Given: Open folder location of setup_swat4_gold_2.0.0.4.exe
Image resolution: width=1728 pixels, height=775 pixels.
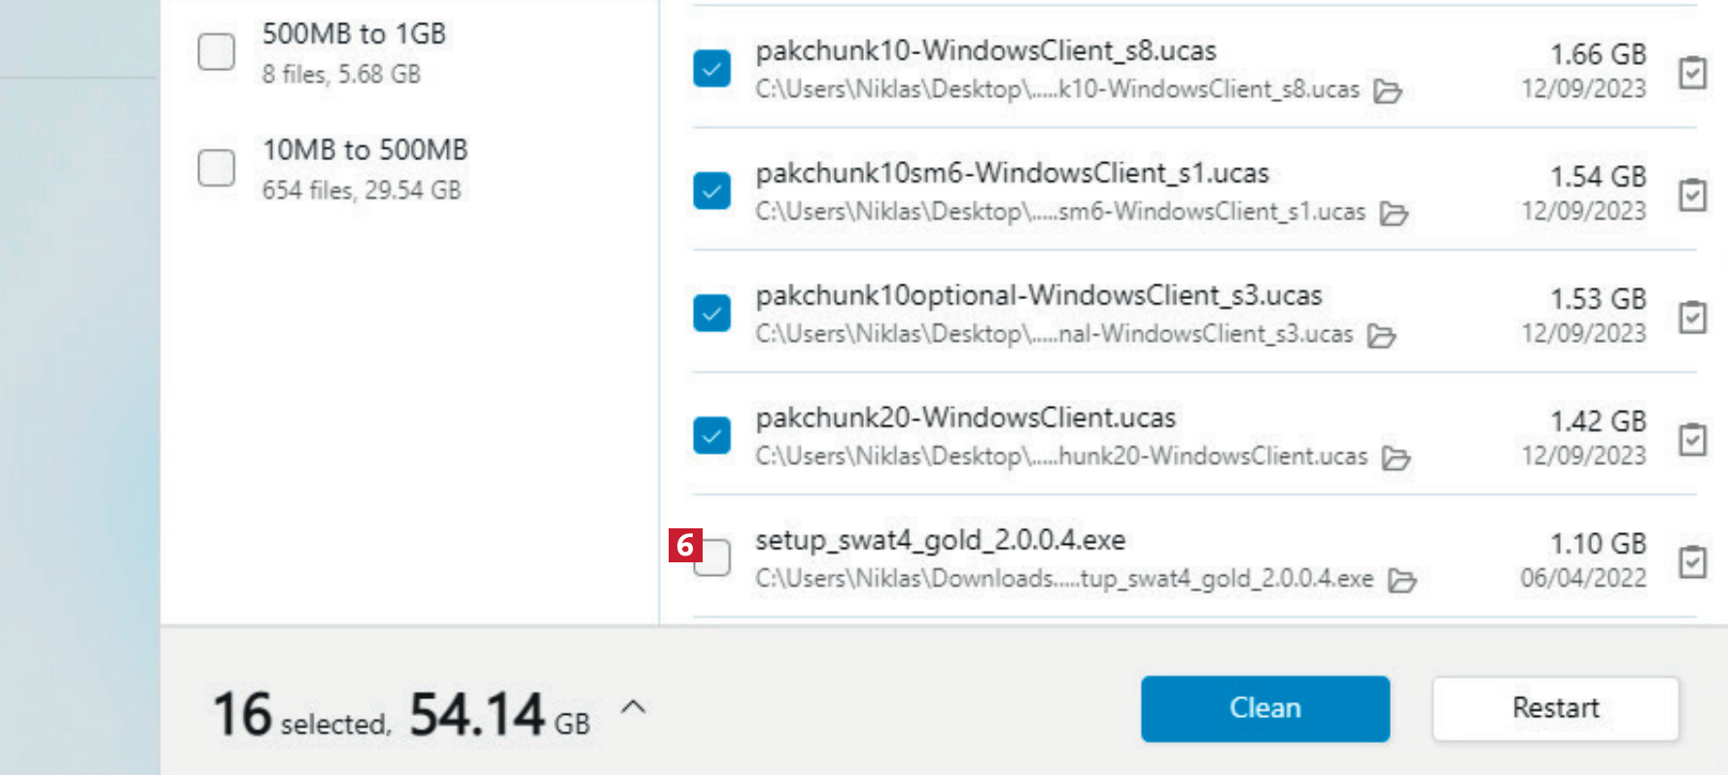Looking at the screenshot, I should (x=1401, y=581).
